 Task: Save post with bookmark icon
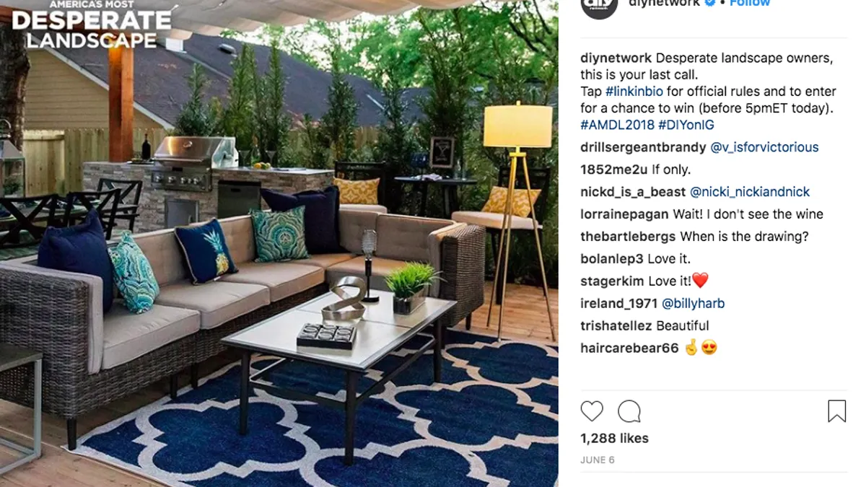pos(836,411)
